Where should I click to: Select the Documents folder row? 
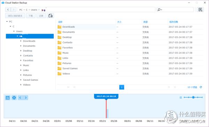coord(130,32)
